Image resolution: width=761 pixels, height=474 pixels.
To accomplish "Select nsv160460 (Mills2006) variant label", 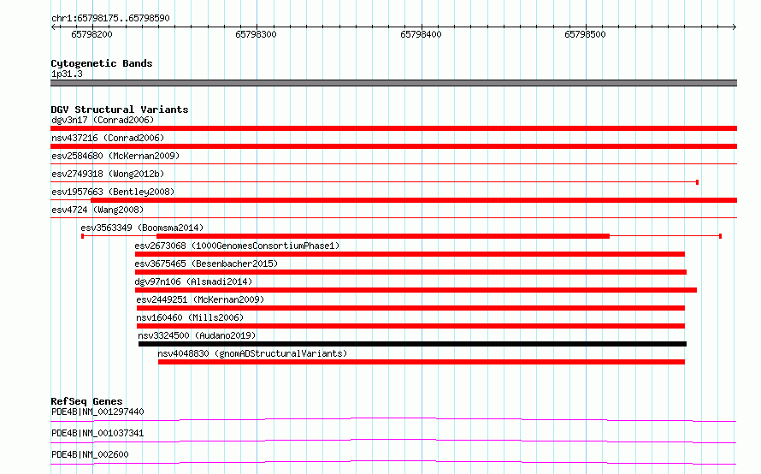I will pyautogui.click(x=190, y=317).
